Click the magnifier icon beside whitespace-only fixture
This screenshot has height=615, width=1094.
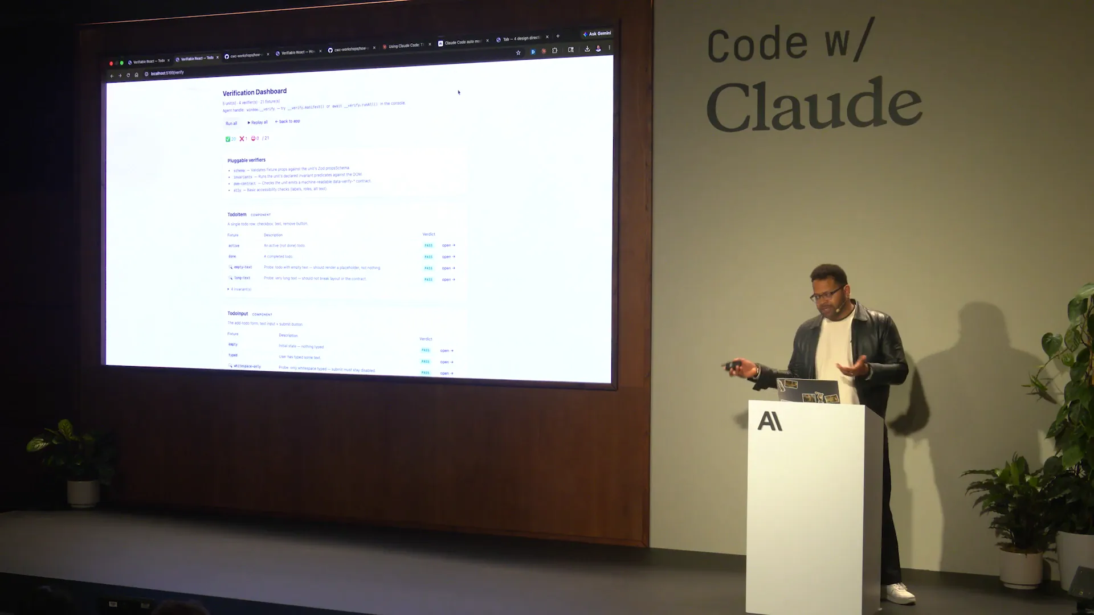tap(230, 366)
